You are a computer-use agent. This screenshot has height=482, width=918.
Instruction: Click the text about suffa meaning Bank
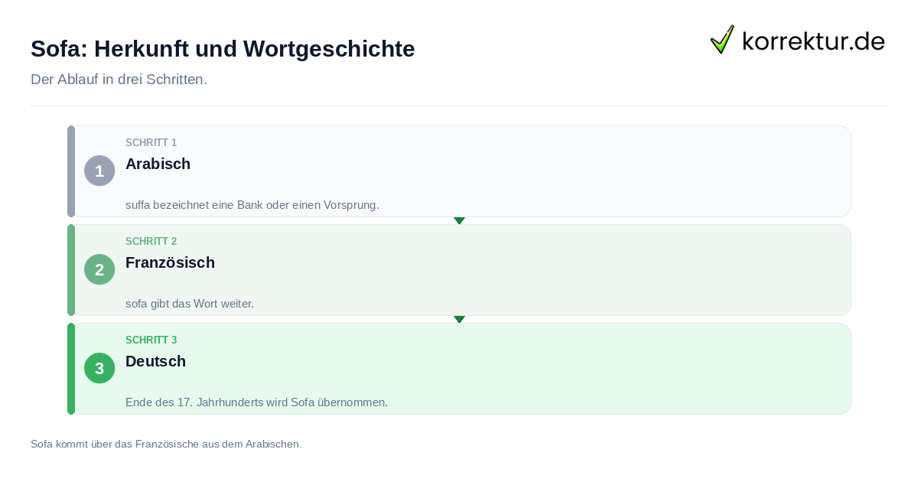coord(252,205)
